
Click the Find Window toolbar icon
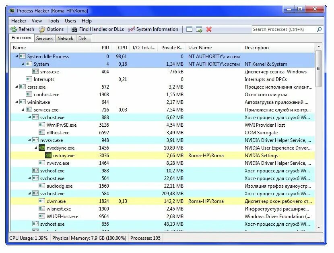(x=189, y=29)
